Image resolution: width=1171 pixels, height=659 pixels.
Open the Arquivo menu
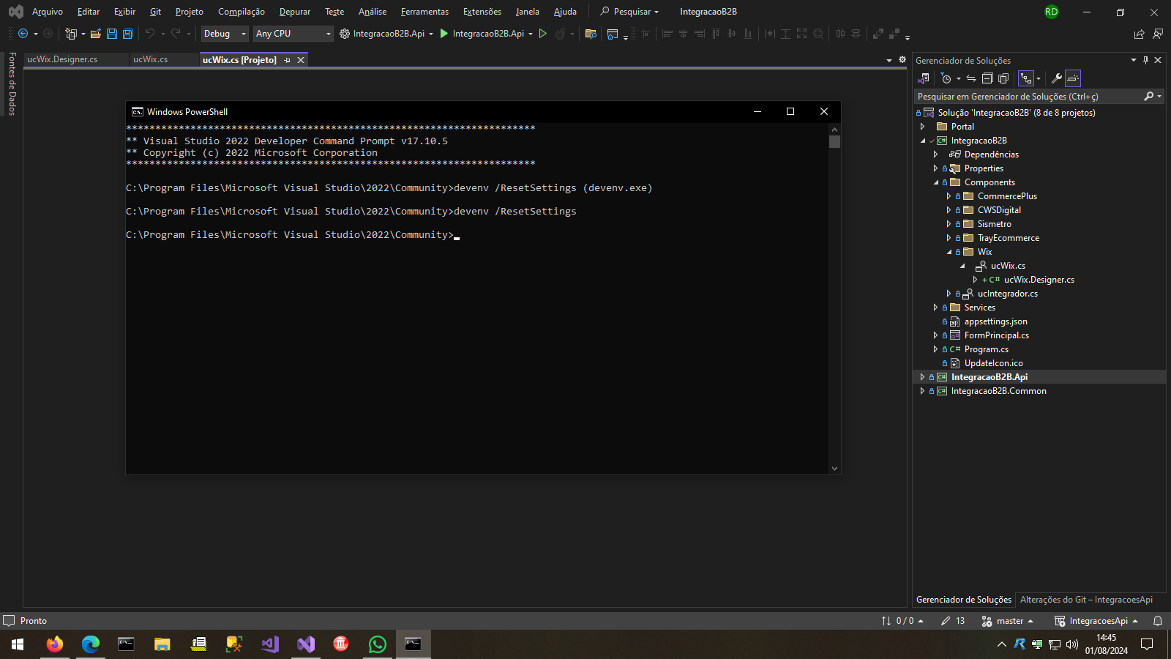tap(48, 12)
